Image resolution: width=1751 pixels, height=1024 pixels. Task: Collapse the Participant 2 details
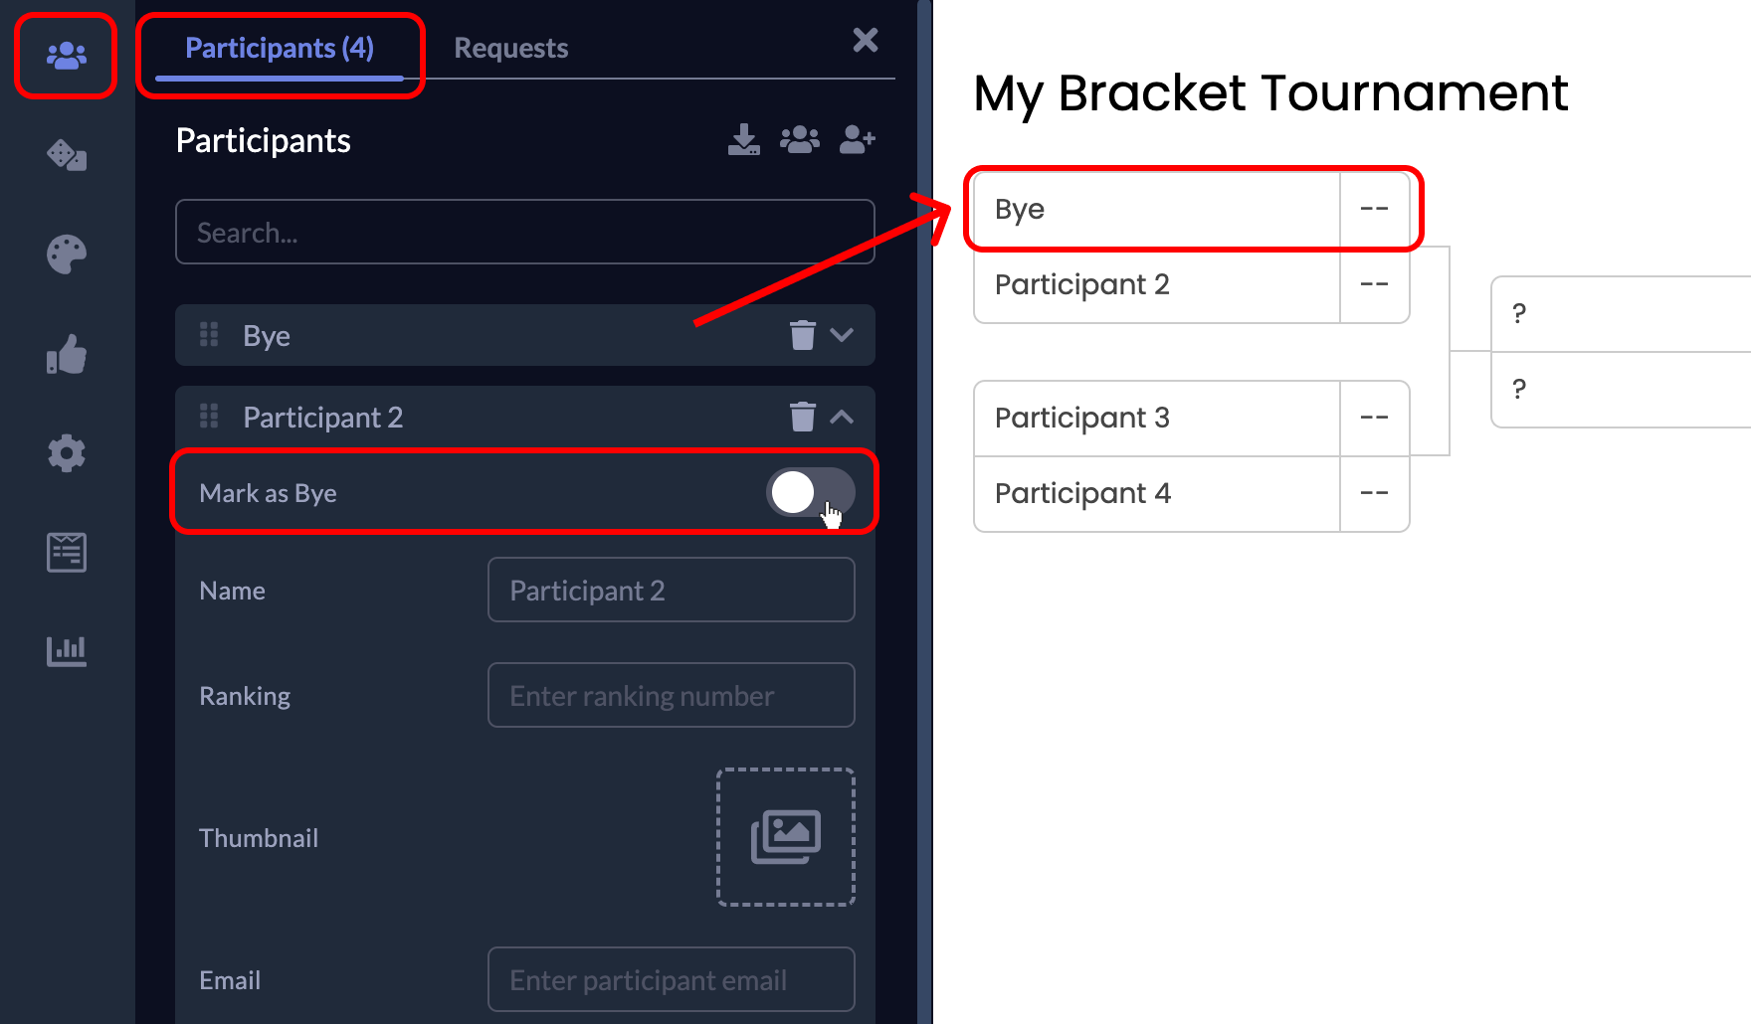[x=842, y=417]
